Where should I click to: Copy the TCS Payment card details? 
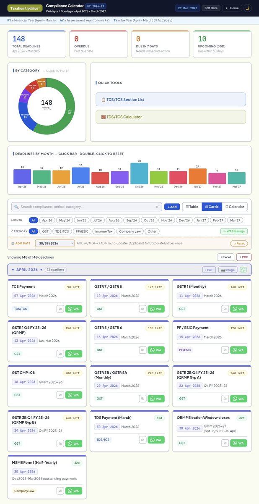pos(60,309)
